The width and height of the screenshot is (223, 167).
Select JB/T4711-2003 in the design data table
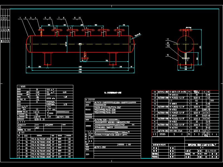63,117
